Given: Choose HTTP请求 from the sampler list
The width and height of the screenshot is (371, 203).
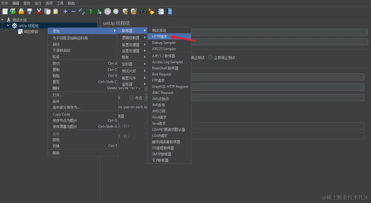Looking at the screenshot, I should 169,37.
